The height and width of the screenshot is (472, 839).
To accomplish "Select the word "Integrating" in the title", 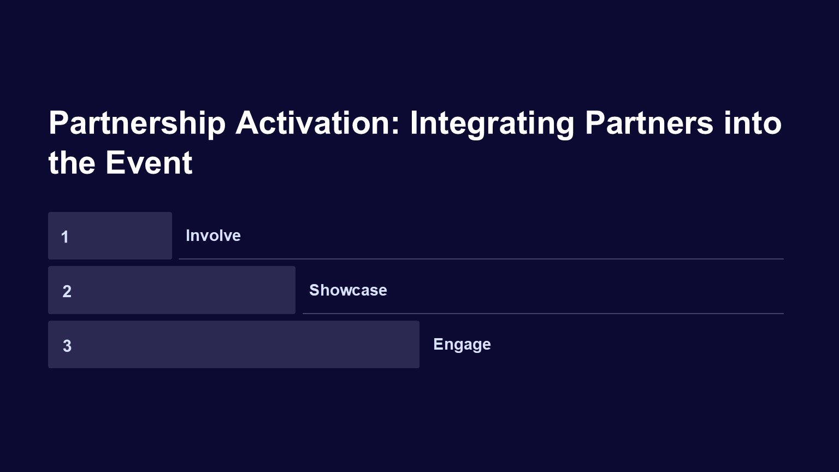I will click(x=492, y=123).
